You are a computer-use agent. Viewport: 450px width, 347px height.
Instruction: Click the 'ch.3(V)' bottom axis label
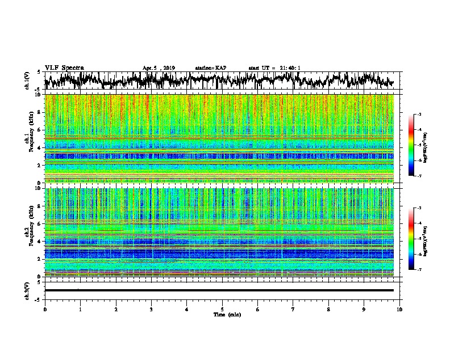pos(27,291)
